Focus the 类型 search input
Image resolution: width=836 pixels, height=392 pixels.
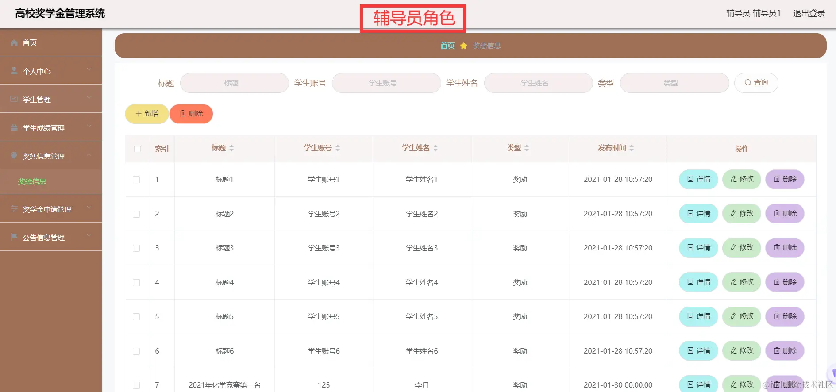pos(674,83)
